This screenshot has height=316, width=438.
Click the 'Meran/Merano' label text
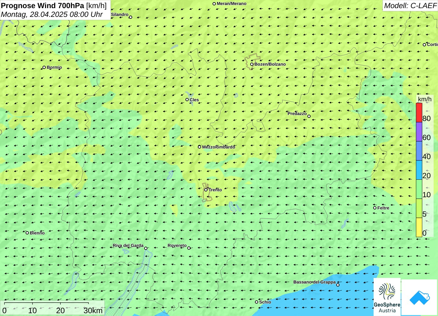tap(232, 3)
